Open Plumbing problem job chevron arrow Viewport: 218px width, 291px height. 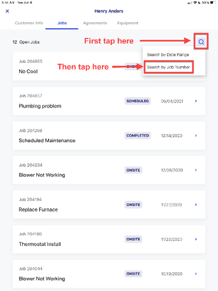[x=196, y=101]
